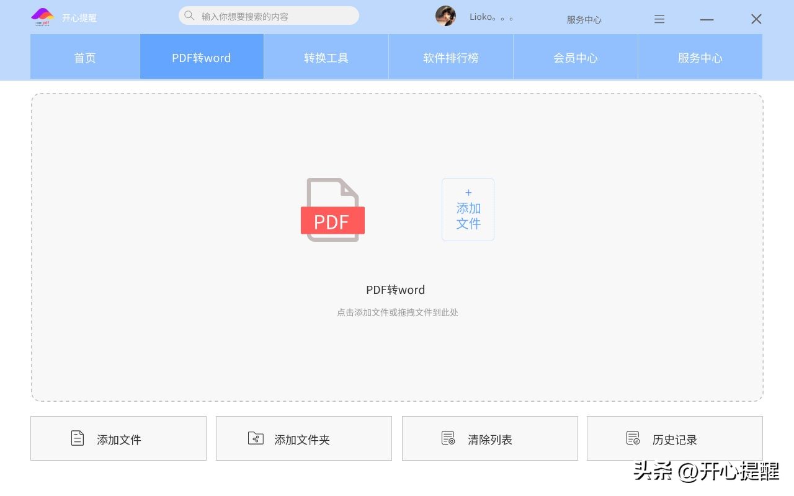794x496 pixels.
Task: Click the 历史记录 button
Action: click(x=674, y=438)
